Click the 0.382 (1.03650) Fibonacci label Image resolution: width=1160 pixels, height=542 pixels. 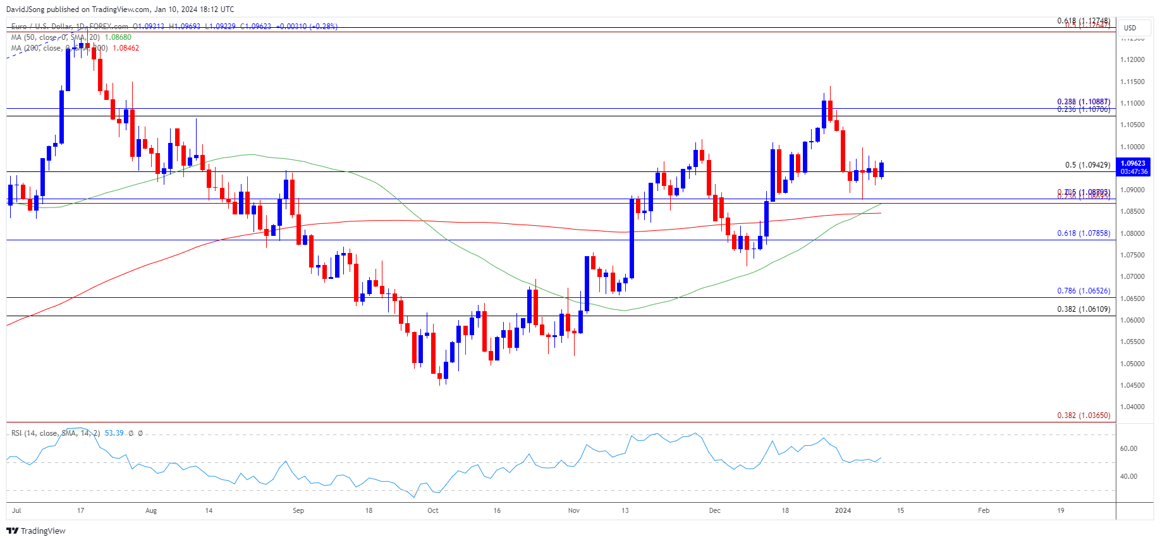[1084, 416]
